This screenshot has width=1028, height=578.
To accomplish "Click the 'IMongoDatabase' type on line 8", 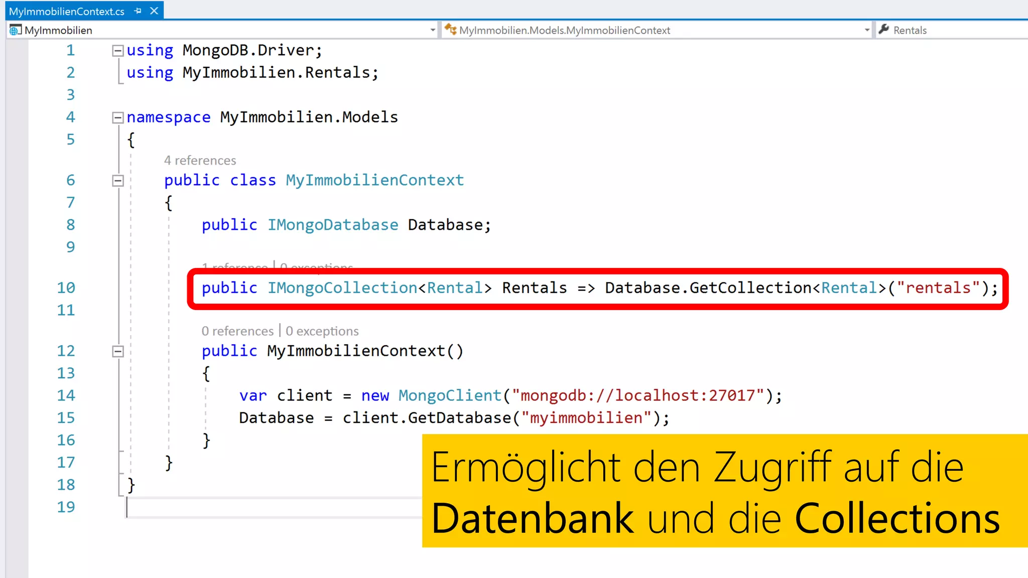I will coord(333,225).
